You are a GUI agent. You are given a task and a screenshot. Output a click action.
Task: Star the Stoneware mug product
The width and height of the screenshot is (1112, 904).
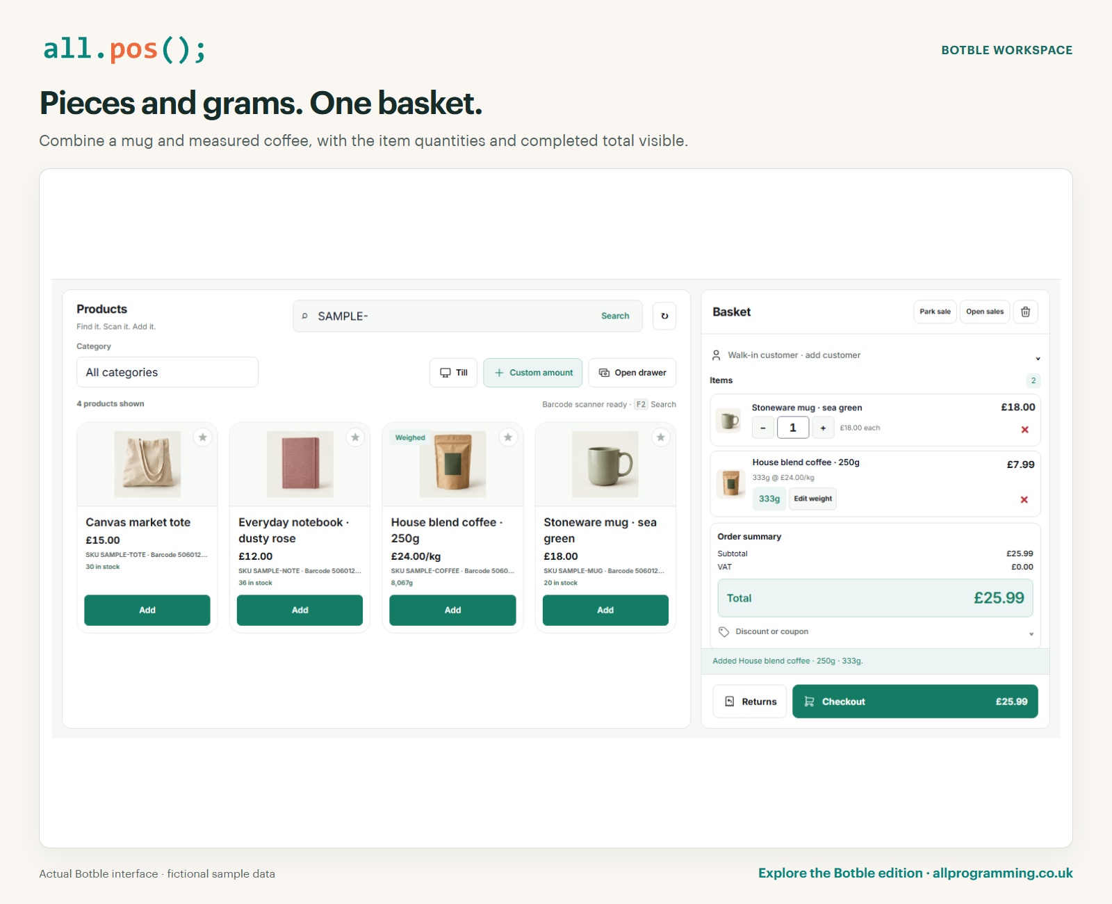(x=661, y=437)
